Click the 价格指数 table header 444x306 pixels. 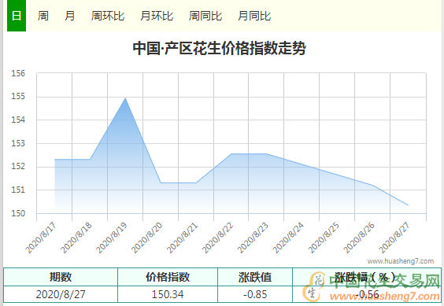tap(168, 277)
